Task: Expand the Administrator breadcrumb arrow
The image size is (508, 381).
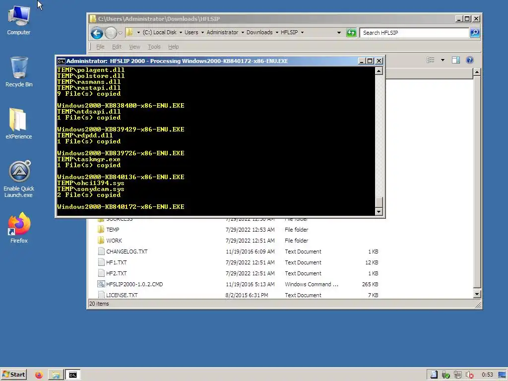Action: [243, 32]
